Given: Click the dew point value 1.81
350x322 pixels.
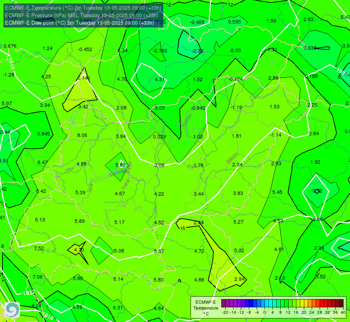Looking at the screenshot, I should [237, 136].
